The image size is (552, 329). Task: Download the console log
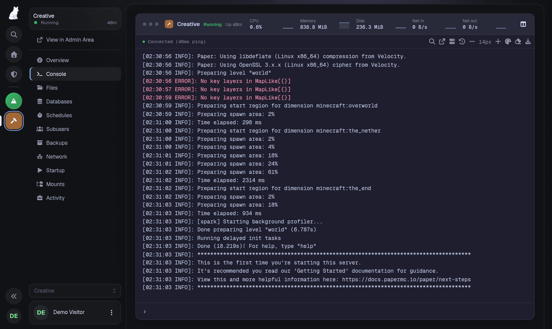pos(528,42)
